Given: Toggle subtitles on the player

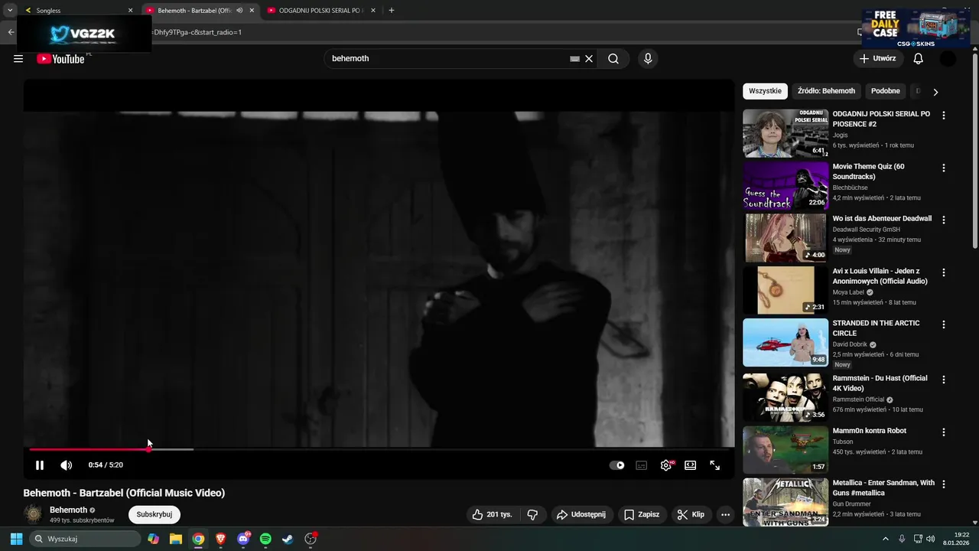Looking at the screenshot, I should (642, 465).
